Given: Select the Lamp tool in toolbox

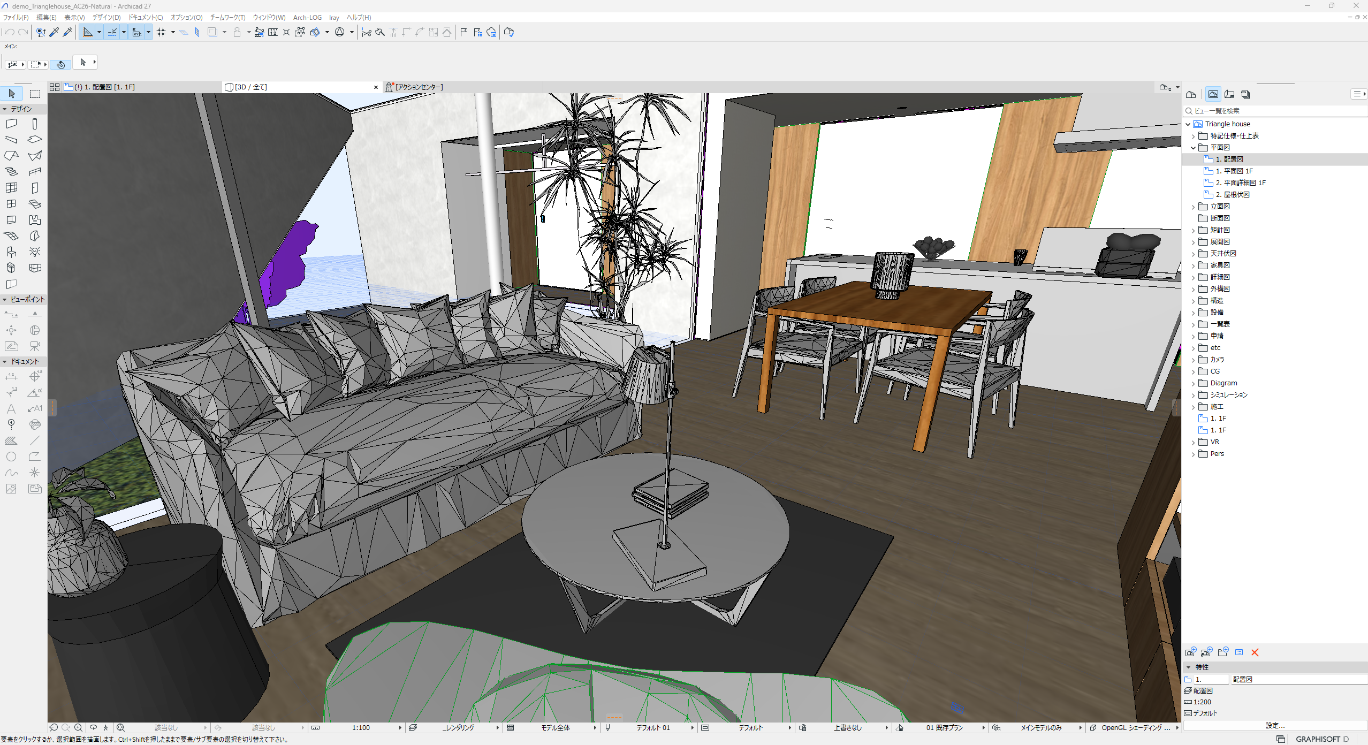Looking at the screenshot, I should click(35, 252).
